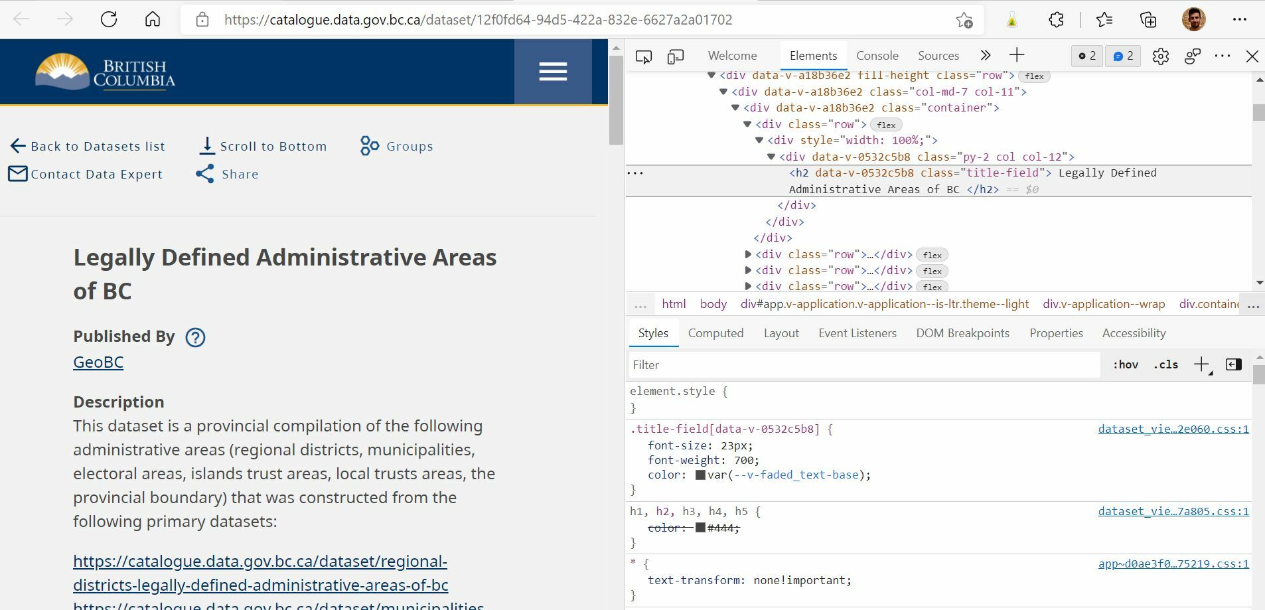Open regional districts dataset link

coord(261,573)
